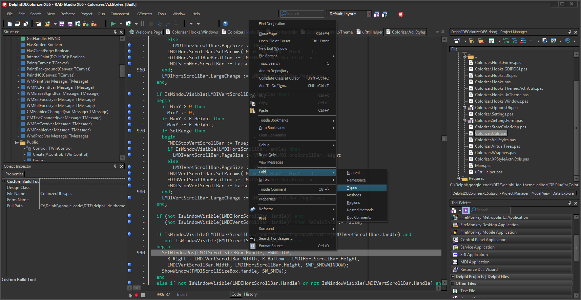Click the record macro red icon in status bar

click(137, 295)
